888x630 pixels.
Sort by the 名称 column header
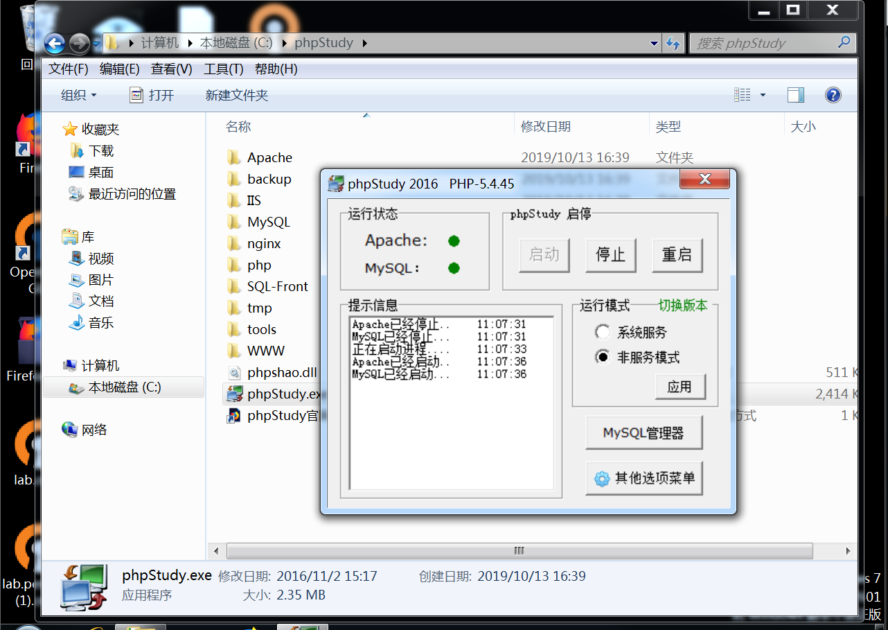239,127
